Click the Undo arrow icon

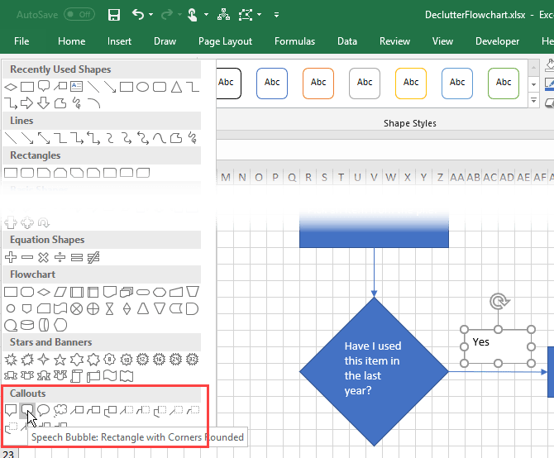138,15
